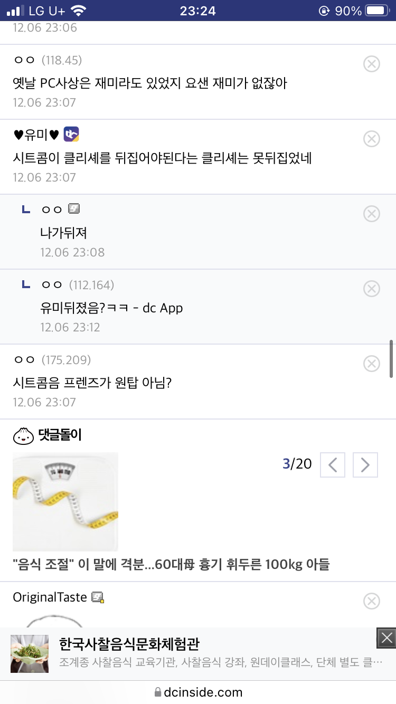Tap the gallog icon beside the ㅇㅇ reply
Screen dimensions: 396x704
point(74,209)
